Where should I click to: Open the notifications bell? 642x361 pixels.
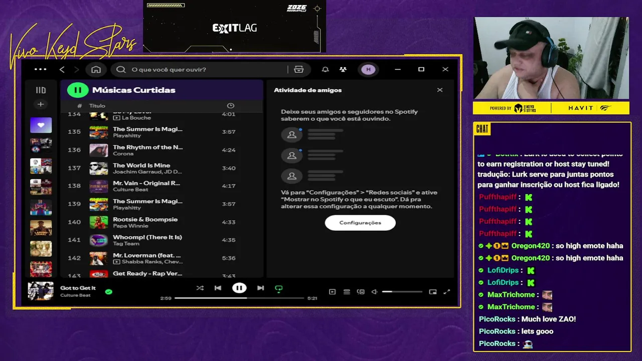(x=326, y=69)
